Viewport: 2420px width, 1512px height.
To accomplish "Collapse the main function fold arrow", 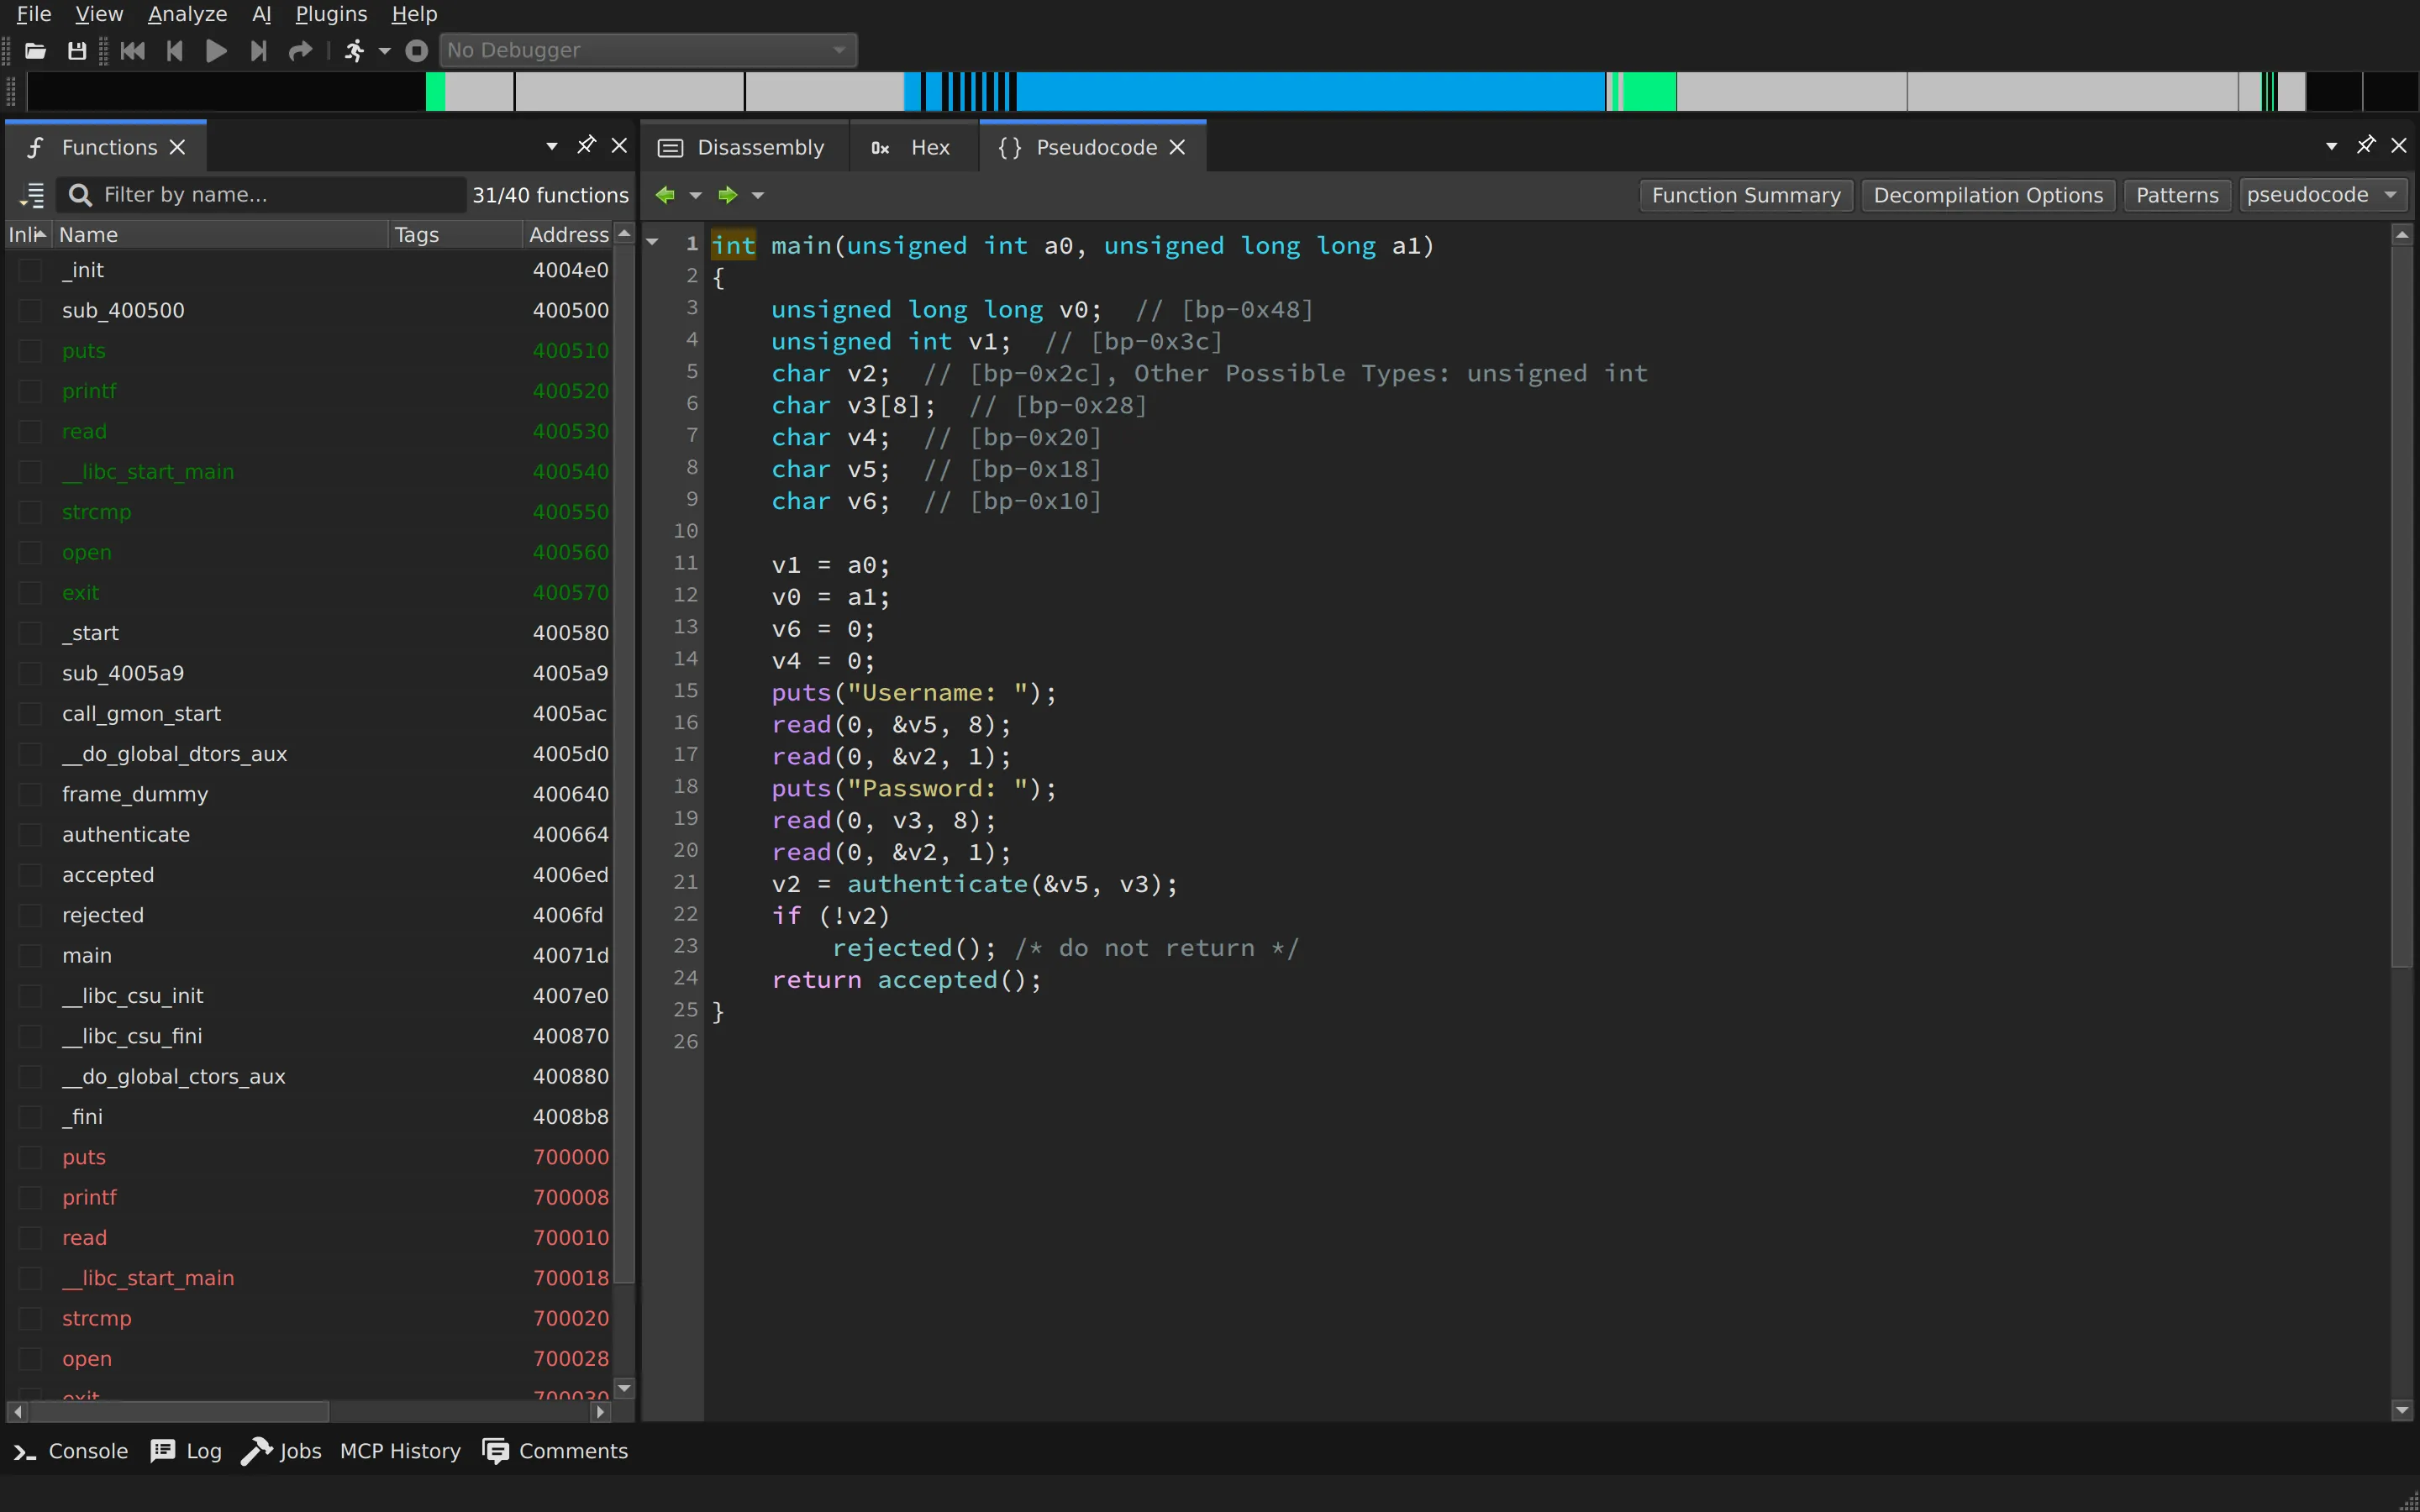I will point(652,242).
